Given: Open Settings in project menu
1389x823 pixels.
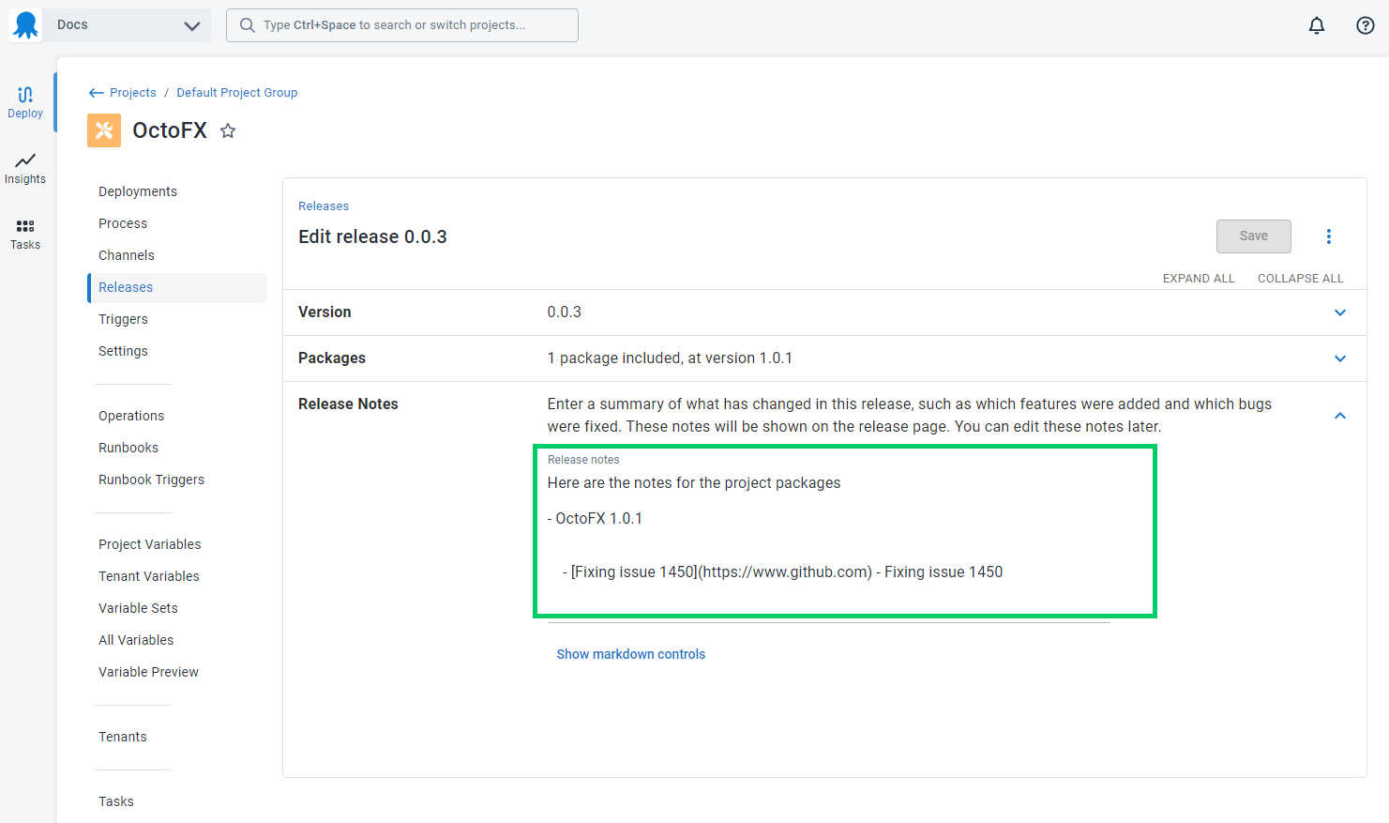Looking at the screenshot, I should [123, 351].
